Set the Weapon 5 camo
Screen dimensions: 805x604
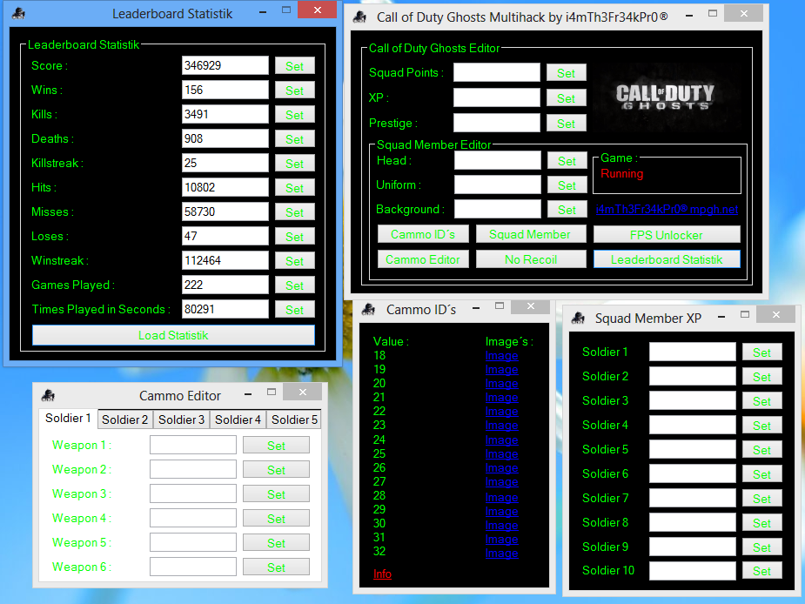pos(276,543)
